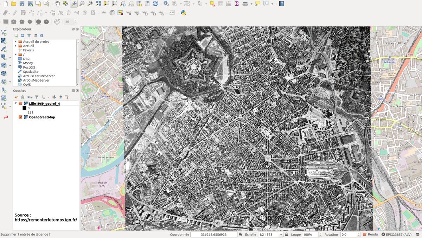The image size is (422, 238).
Task: Expand the Accueil du projet folder
Action: [15, 41]
